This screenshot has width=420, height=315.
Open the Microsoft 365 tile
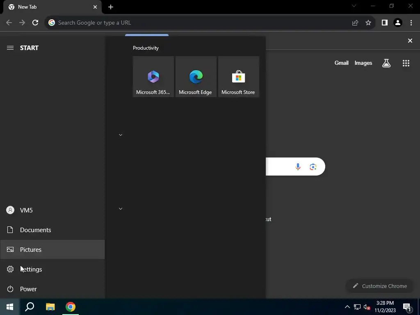point(153,77)
